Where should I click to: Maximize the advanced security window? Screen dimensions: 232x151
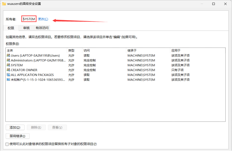coord(214,4)
